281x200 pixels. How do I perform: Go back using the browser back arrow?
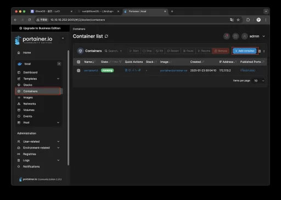[x=15, y=20]
